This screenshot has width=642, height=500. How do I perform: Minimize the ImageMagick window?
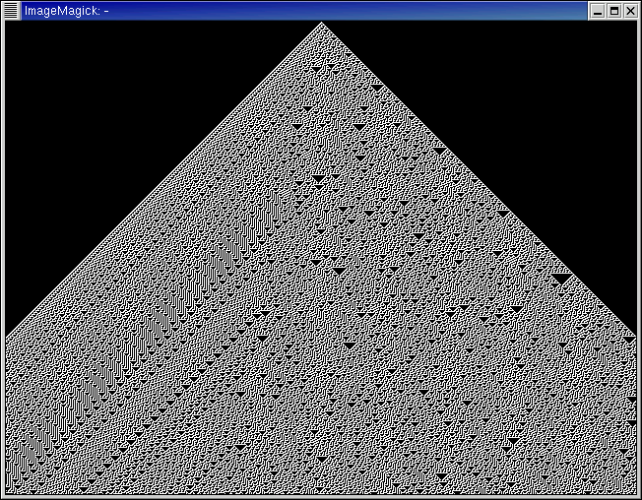pos(598,11)
